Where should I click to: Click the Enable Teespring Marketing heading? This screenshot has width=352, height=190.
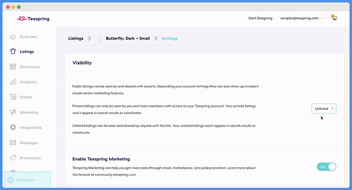[x=101, y=159]
